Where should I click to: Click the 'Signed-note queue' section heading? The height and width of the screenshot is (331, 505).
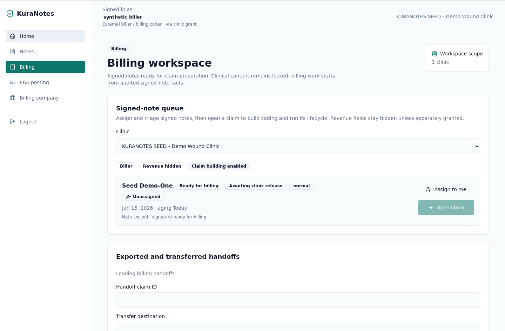tap(150, 108)
